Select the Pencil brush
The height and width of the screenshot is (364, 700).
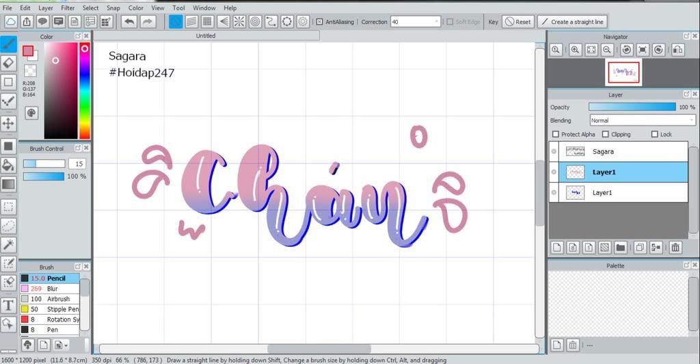click(49, 278)
